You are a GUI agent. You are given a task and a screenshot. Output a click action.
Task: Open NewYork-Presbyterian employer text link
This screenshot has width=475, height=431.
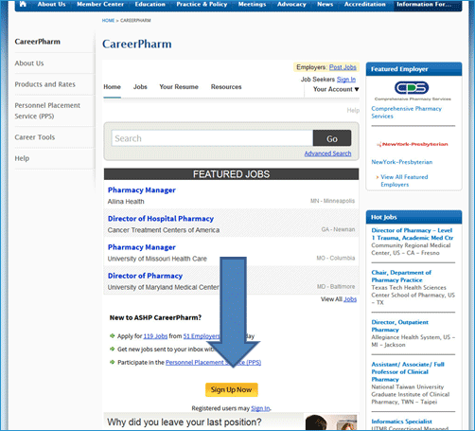click(402, 162)
